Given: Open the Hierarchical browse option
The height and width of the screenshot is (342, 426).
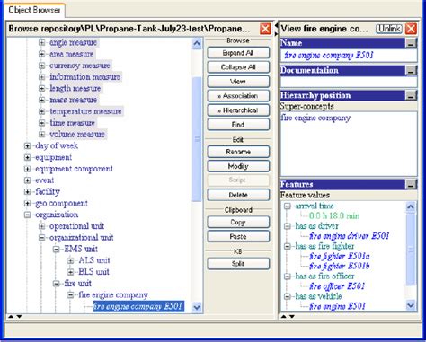Looking at the screenshot, I should coord(238,110).
